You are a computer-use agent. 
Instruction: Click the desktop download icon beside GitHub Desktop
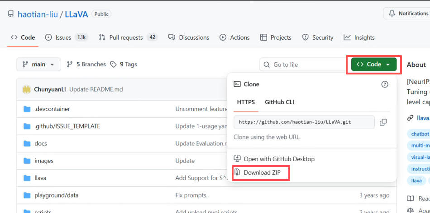click(237, 158)
